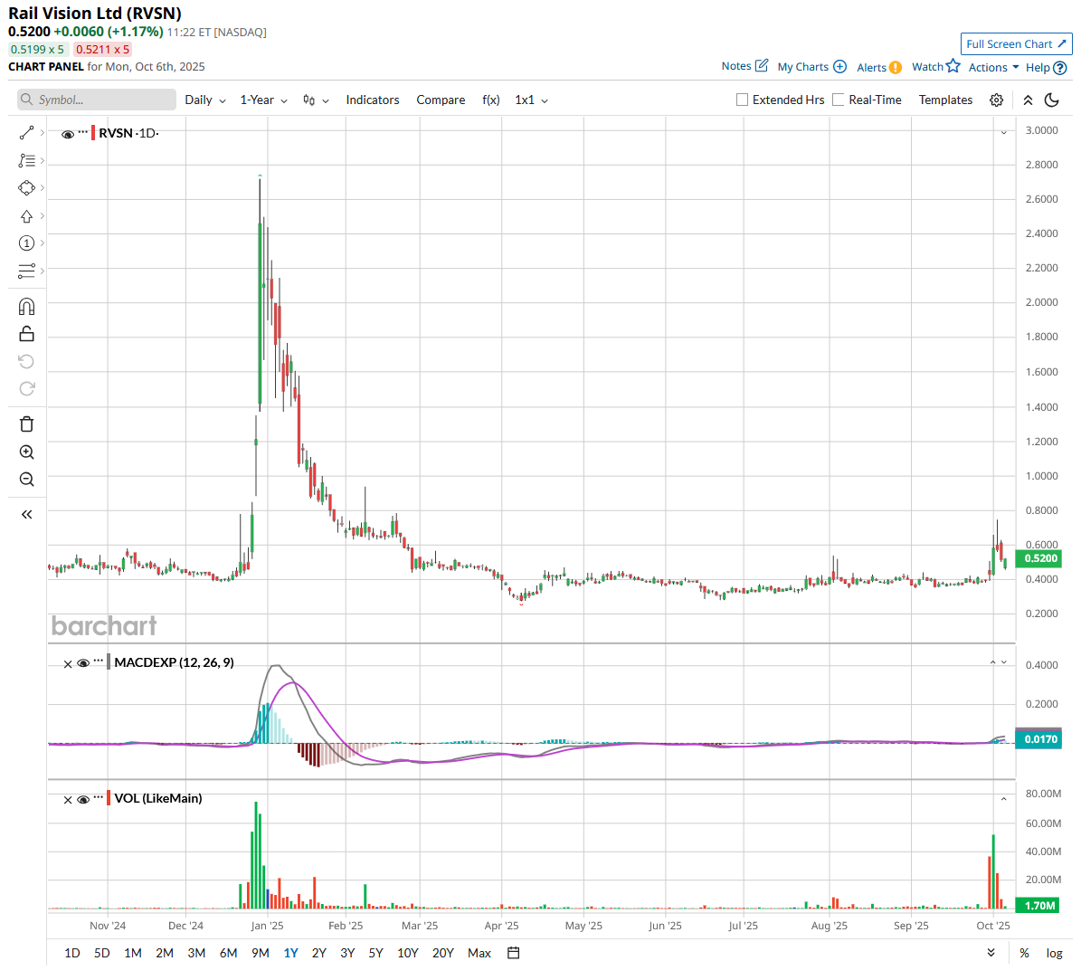
Task: Open the chart type candlestick dropdown
Action: (x=316, y=100)
